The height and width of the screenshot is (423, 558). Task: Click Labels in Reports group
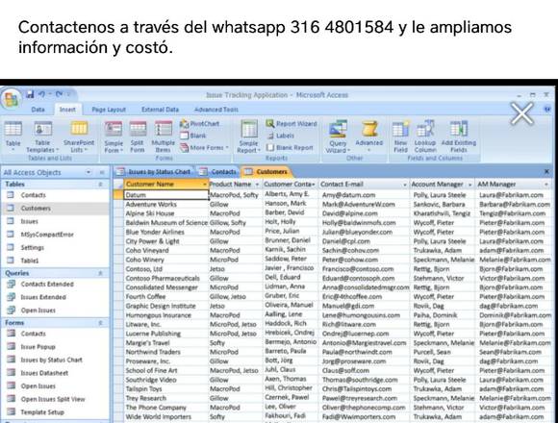pyautogui.click(x=280, y=136)
